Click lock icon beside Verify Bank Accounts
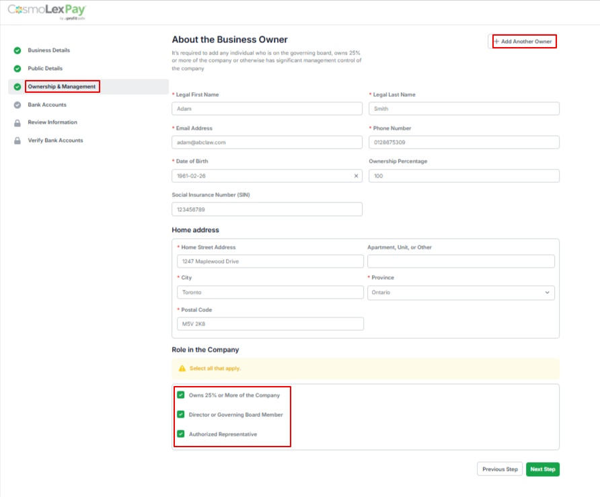Image resolution: width=600 pixels, height=497 pixels. coord(17,141)
